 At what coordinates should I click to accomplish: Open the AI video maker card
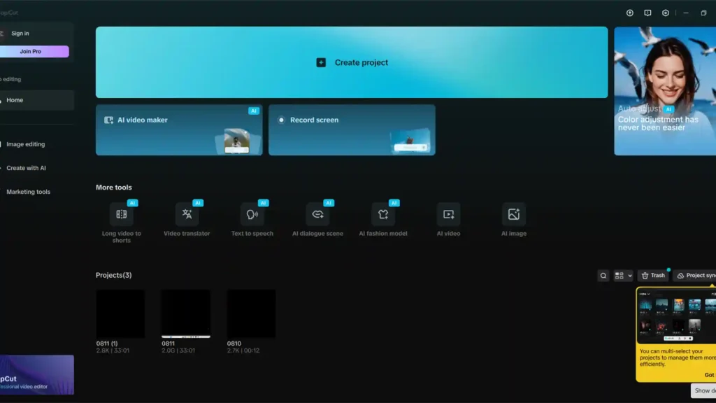pos(179,130)
